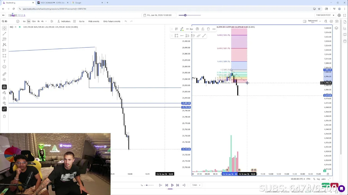Open the support chat bubble

pos(341,188)
